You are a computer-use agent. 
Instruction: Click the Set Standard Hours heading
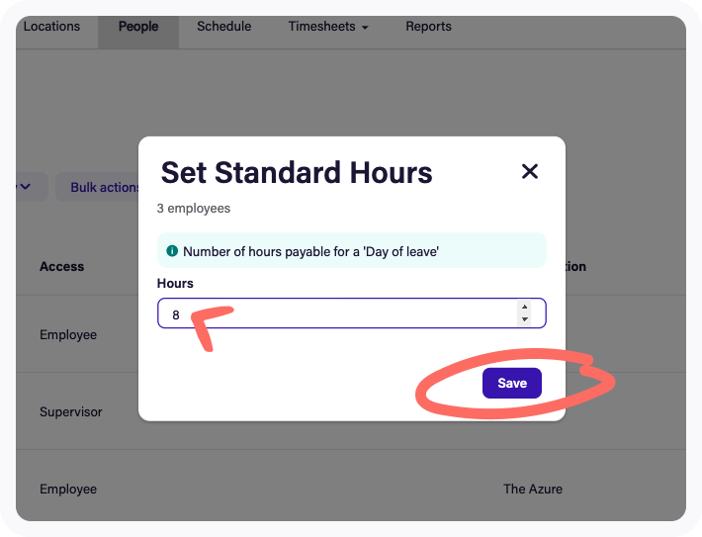[x=297, y=173]
